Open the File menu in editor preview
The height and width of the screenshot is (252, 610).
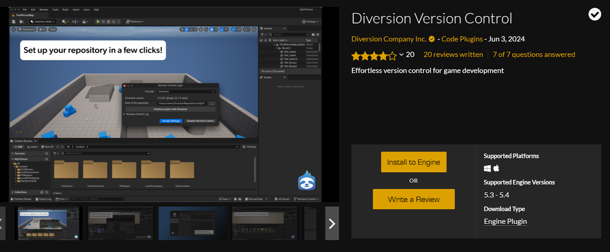coord(25,10)
